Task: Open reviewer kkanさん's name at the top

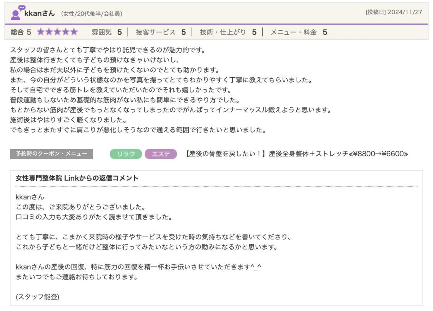Action: pos(40,14)
